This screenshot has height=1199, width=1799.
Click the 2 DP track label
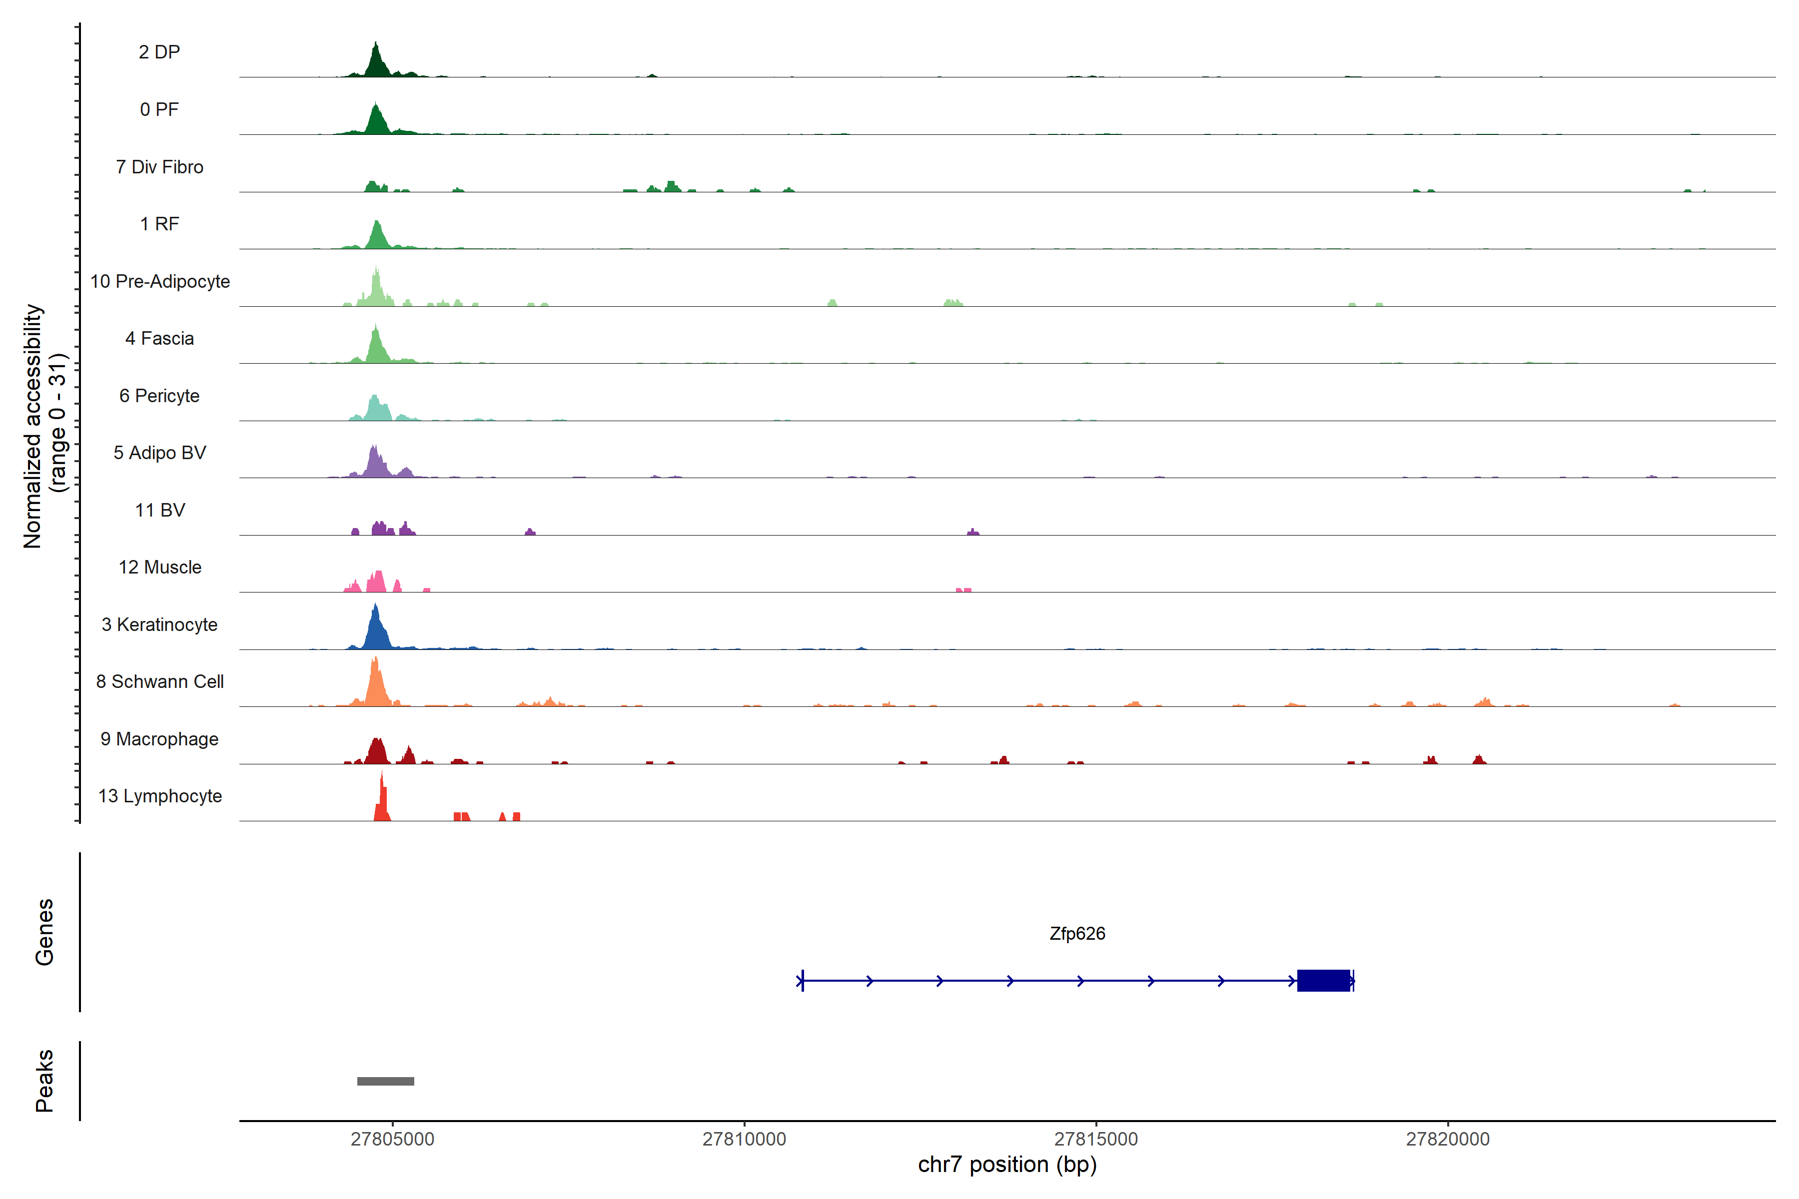click(x=159, y=52)
